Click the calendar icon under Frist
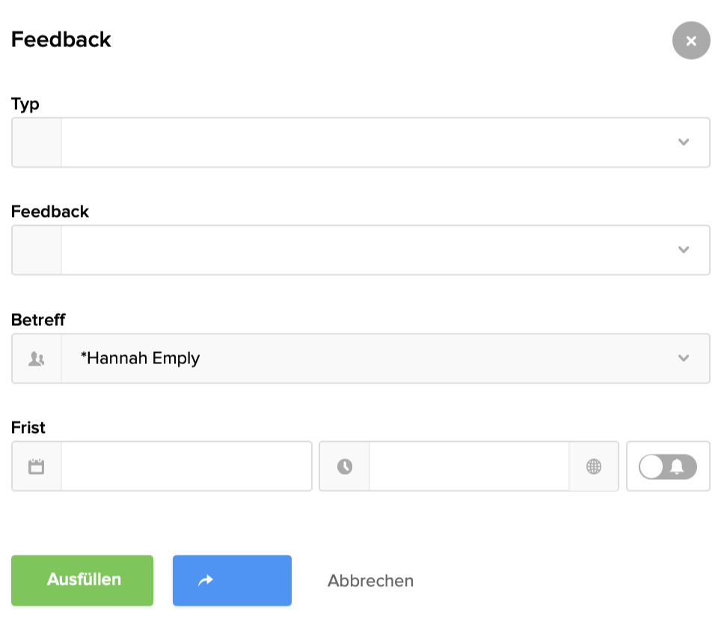The image size is (724, 634). click(x=36, y=467)
